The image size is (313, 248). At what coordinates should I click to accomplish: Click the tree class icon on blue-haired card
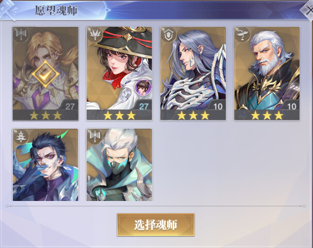[21, 136]
